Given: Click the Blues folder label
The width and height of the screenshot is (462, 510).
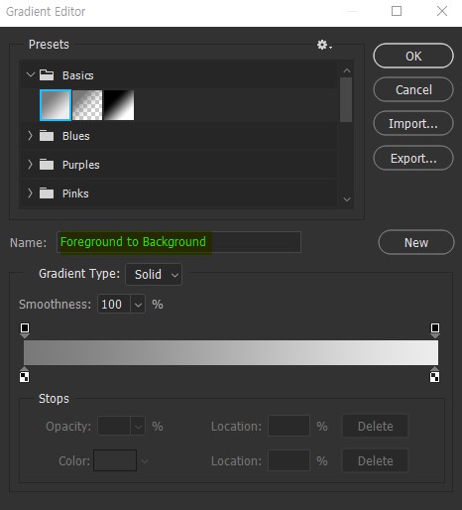Looking at the screenshot, I should pos(76,136).
